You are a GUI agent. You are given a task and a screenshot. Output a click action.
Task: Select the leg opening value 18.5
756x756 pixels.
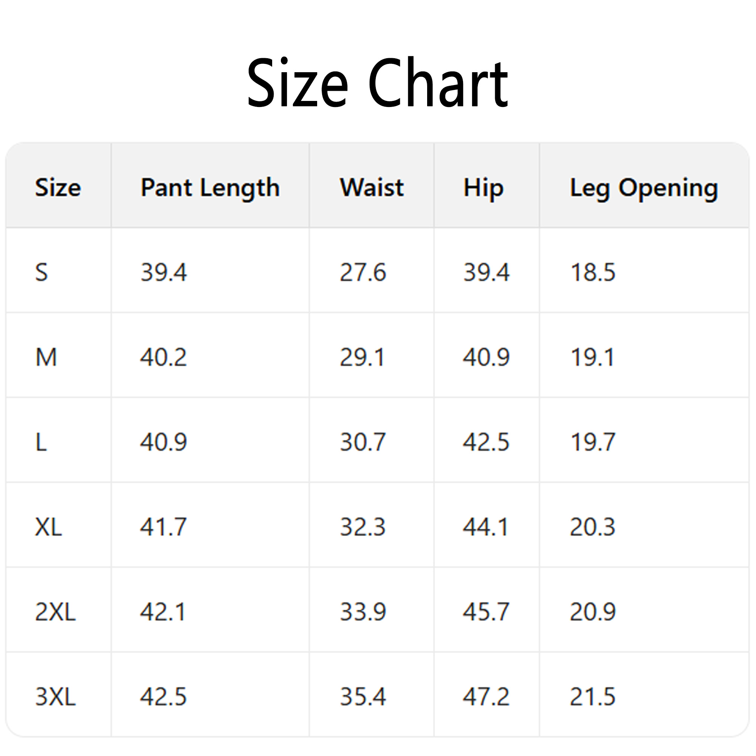point(593,272)
